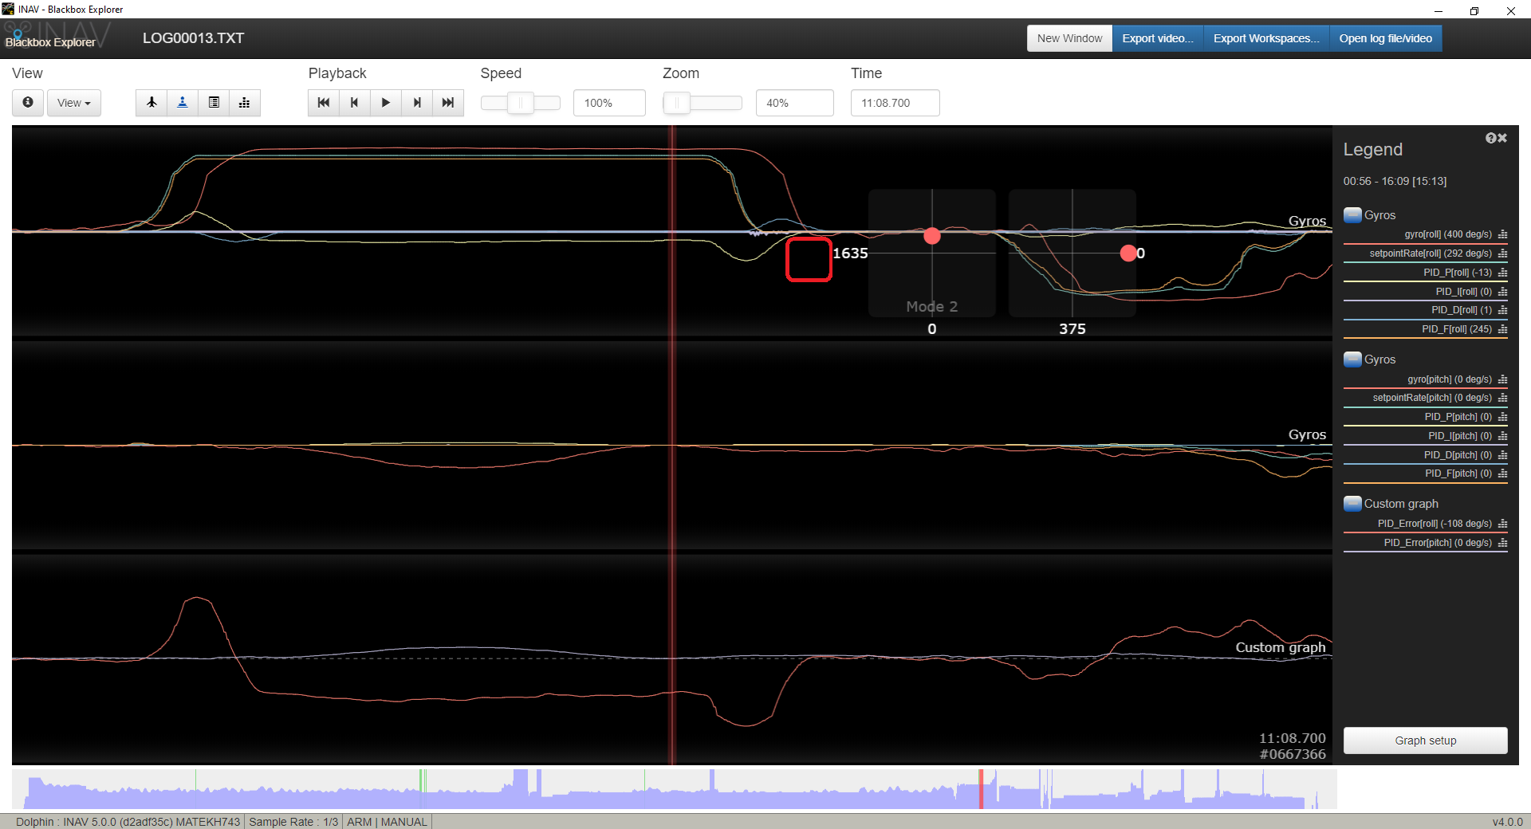
Task: Click the LOG00013.TXT file name
Action: pyautogui.click(x=193, y=38)
